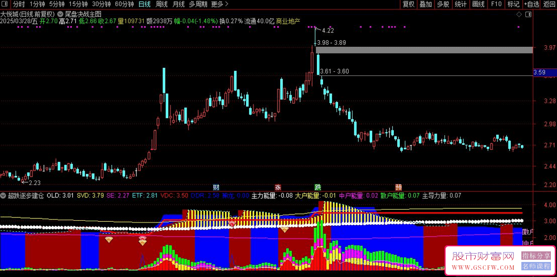Select the 15分钟 period tab
Image resolution: width=557 pixels, height=277 pixels.
tap(78, 4)
